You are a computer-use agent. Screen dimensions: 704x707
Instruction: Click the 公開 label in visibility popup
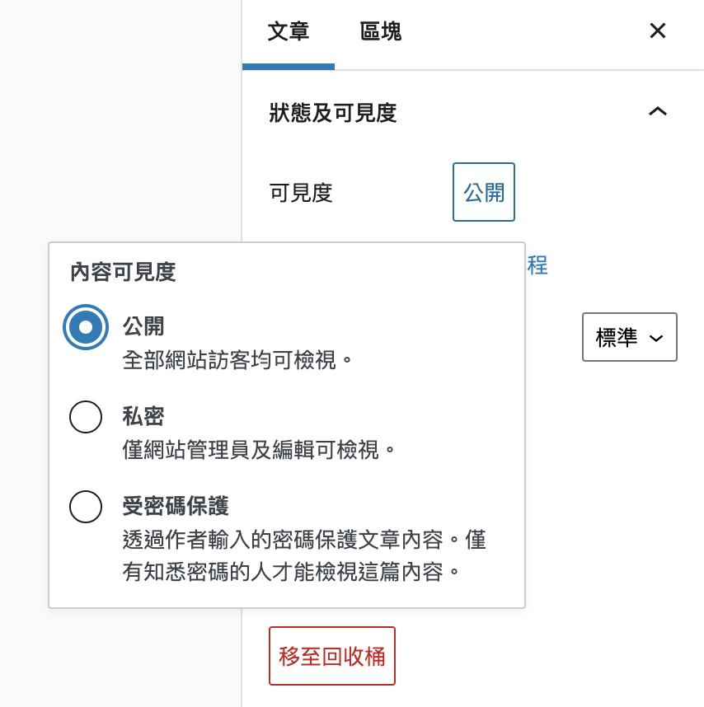tap(144, 326)
